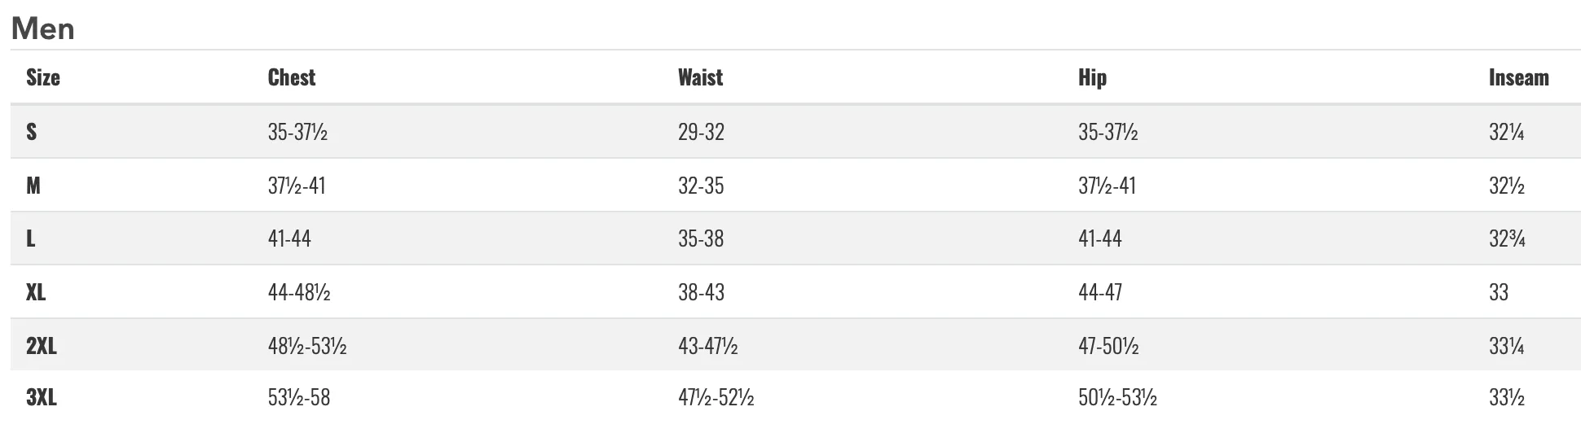The image size is (1581, 433).
Task: Select the Waist column header
Action: point(701,77)
